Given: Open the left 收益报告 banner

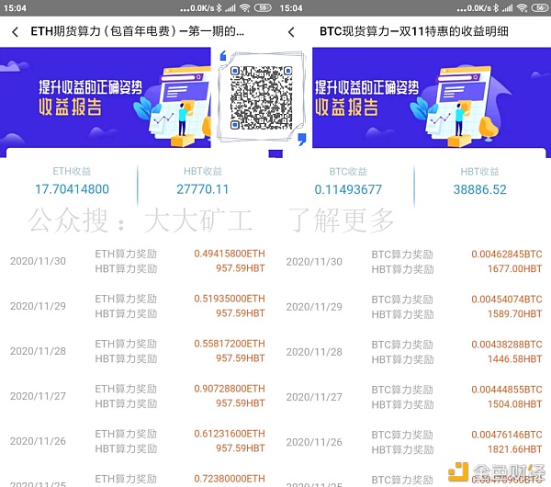Looking at the screenshot, I should click(105, 97).
